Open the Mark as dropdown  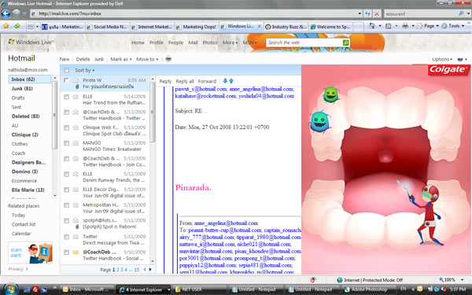[x=121, y=59]
